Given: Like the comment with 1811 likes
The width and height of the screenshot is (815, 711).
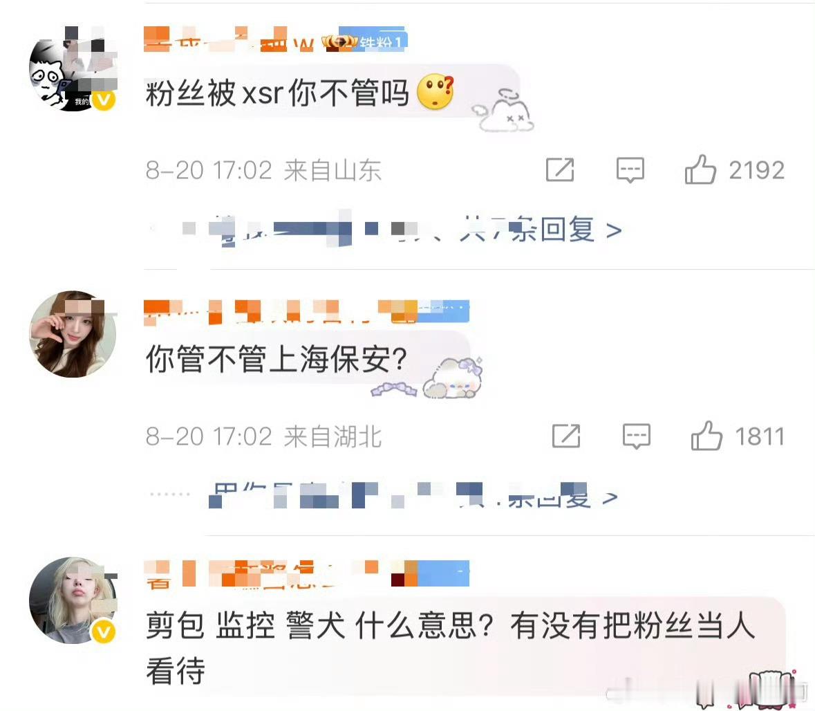Looking at the screenshot, I should (706, 435).
